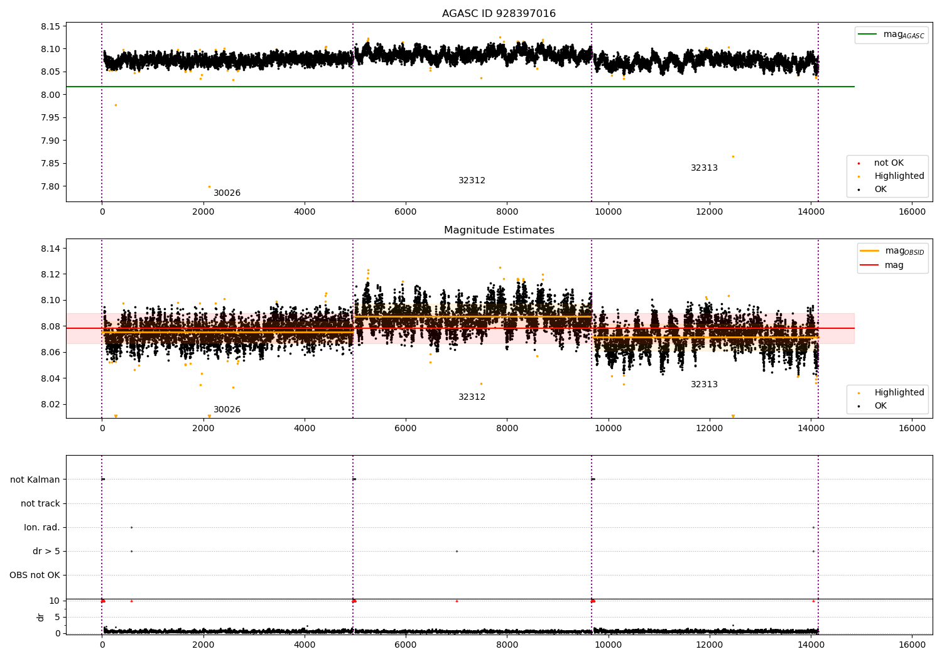Click the Magnitude Estimates plot title
The image size is (942, 659).
[499, 230]
